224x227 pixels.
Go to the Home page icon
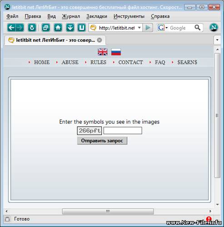coord(58,28)
